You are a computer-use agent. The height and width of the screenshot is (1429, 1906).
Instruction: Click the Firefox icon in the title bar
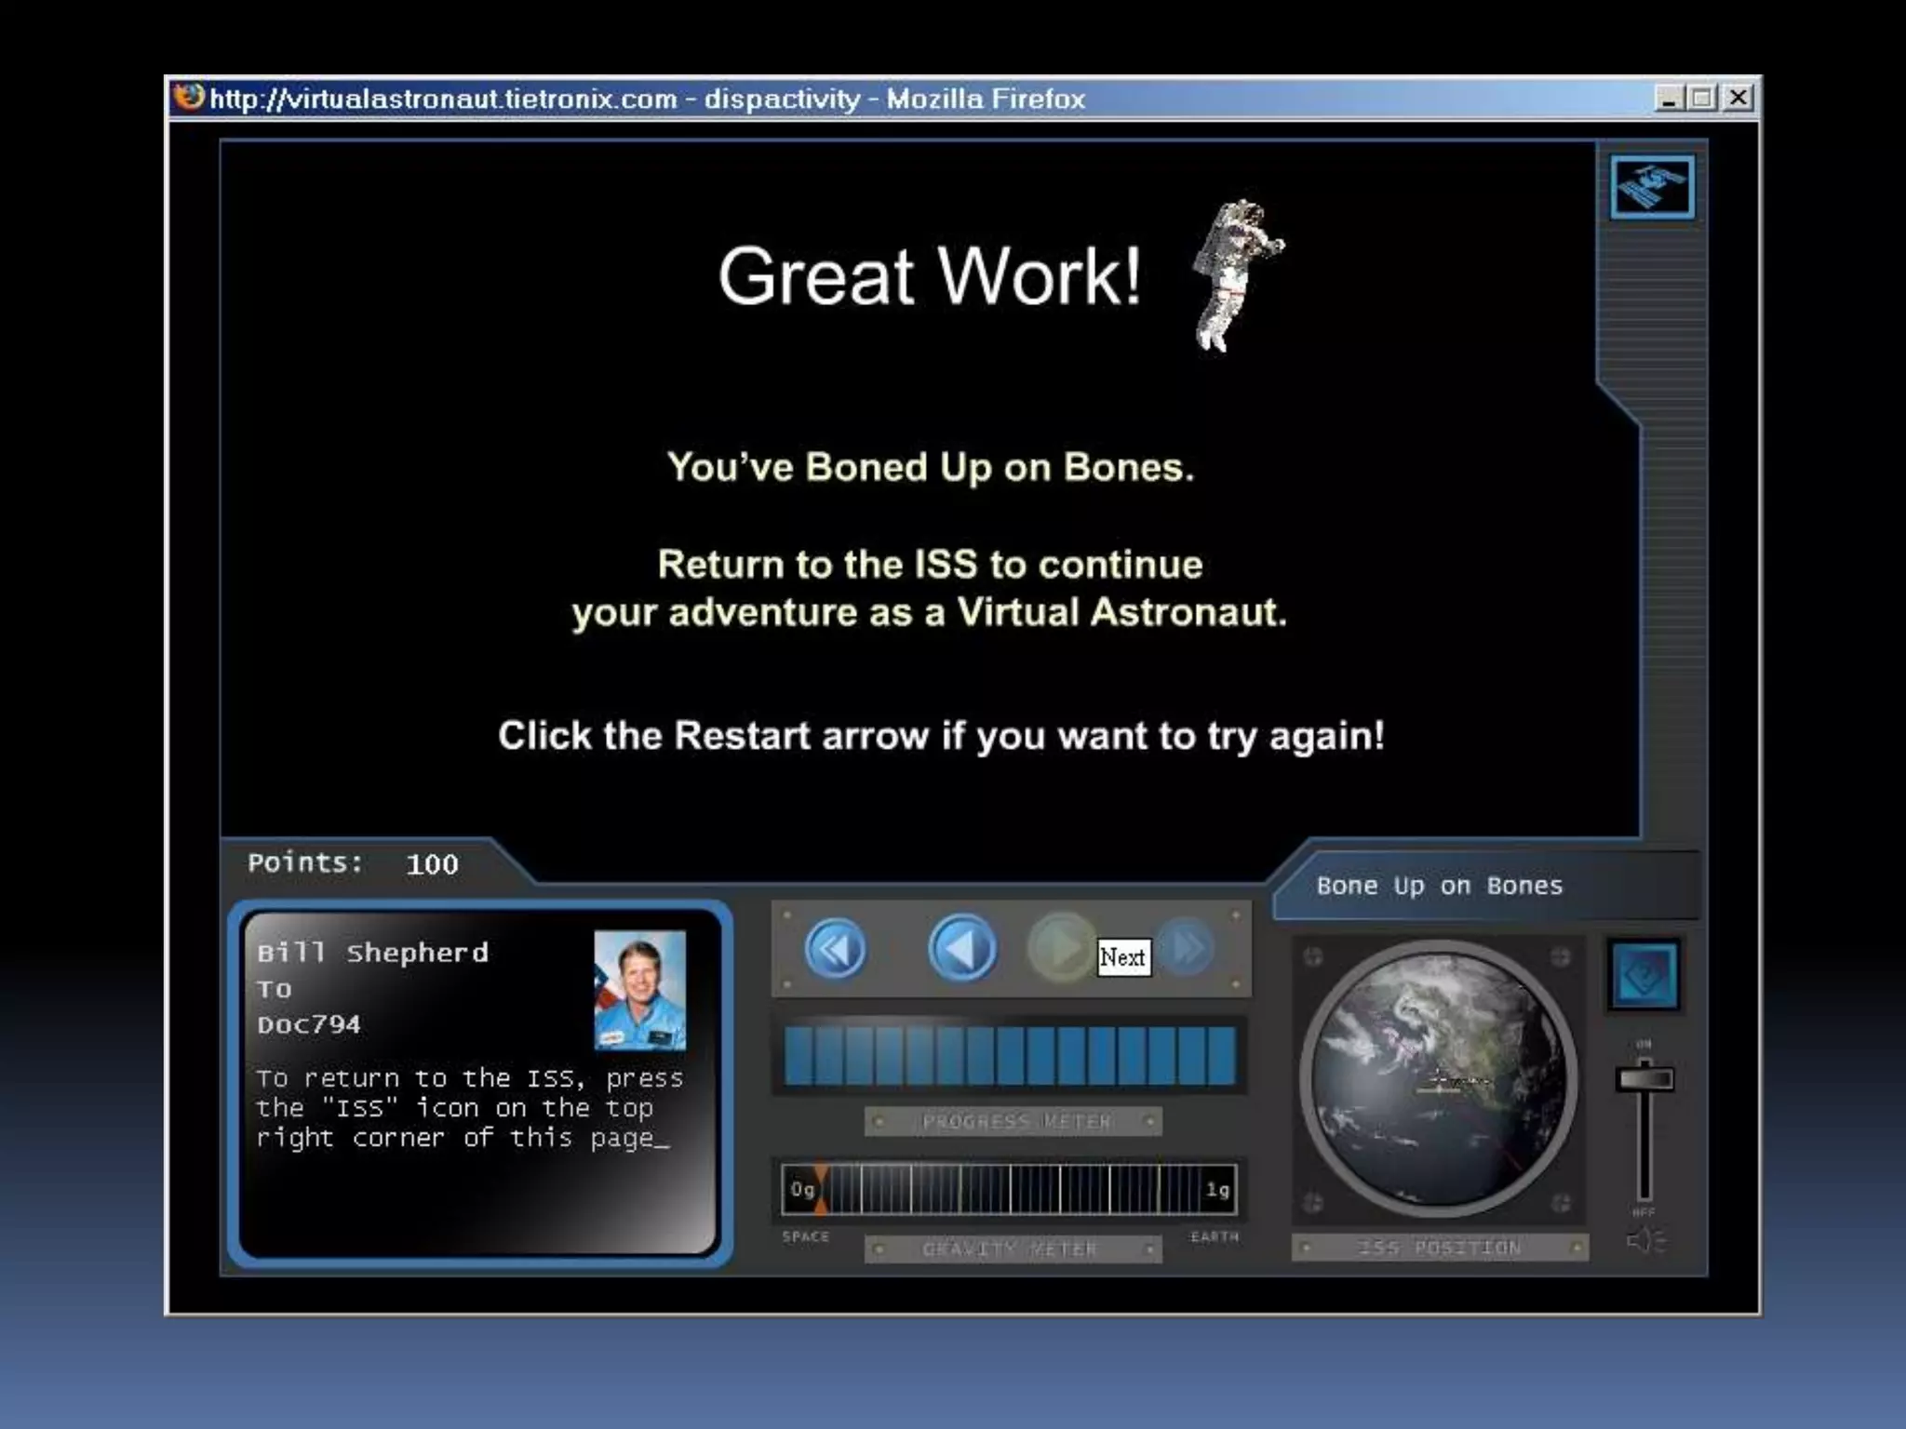pos(189,97)
